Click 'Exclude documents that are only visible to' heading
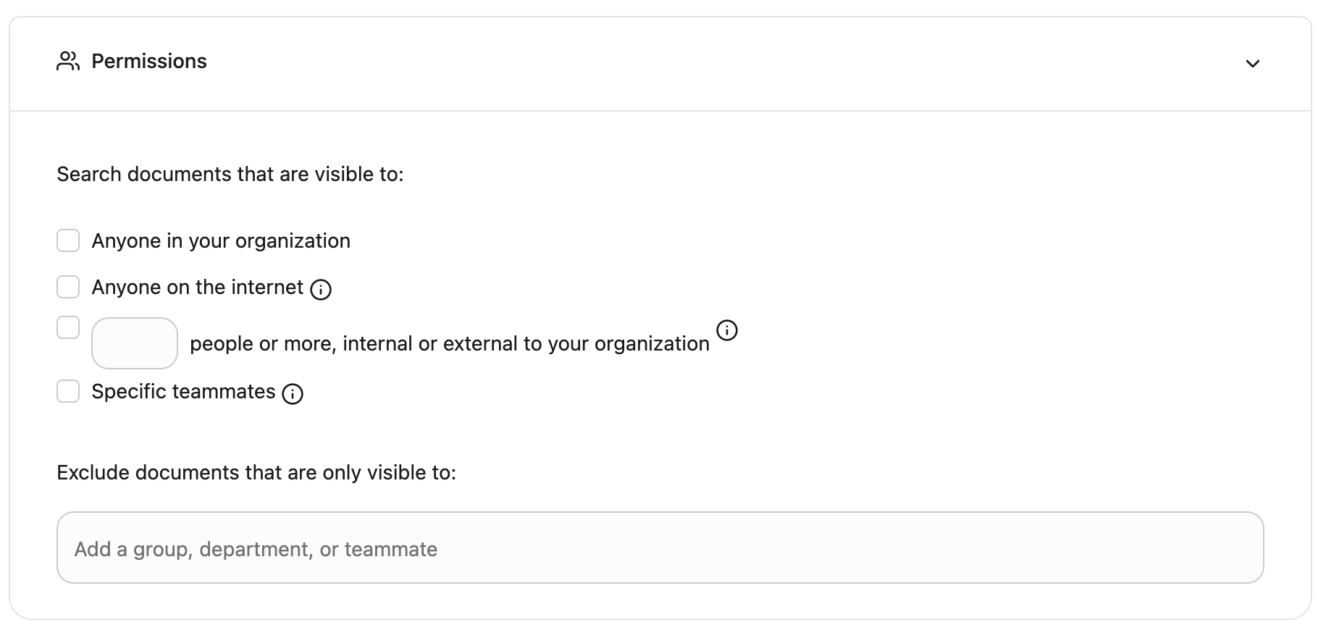Image resolution: width=1318 pixels, height=633 pixels. [256, 473]
